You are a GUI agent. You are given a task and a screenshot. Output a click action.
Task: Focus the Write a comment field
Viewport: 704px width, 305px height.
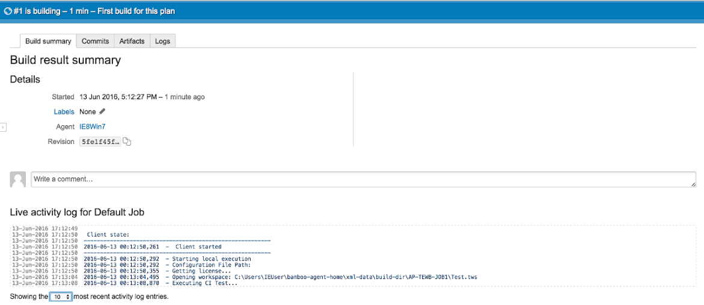pyautogui.click(x=363, y=179)
